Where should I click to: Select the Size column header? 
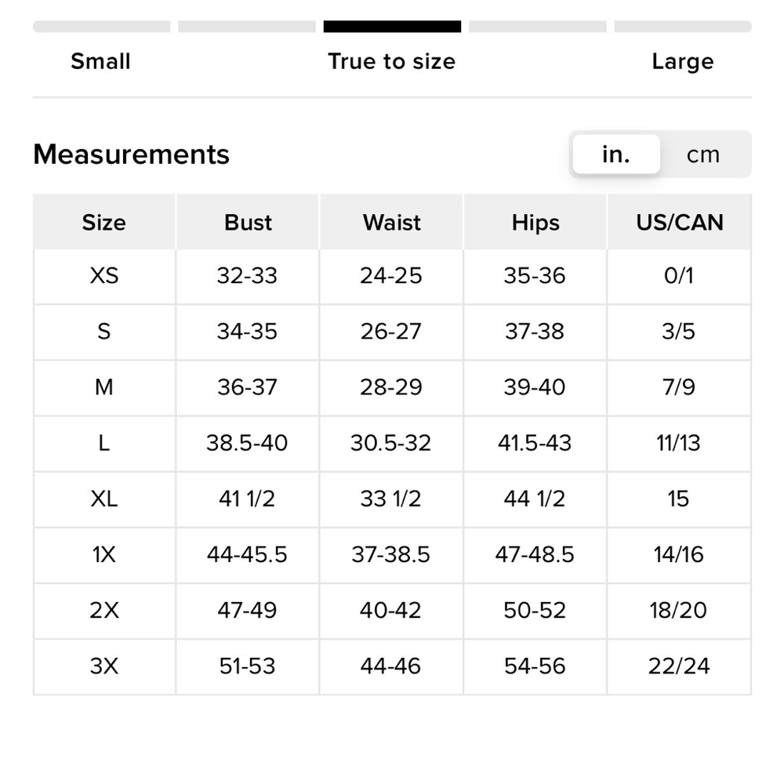point(104,222)
